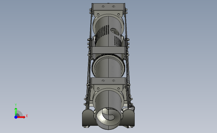Image resolution: width=217 pixels, height=133 pixels.
Task: Click the red X axis arrow of triad
Action: 21,117
